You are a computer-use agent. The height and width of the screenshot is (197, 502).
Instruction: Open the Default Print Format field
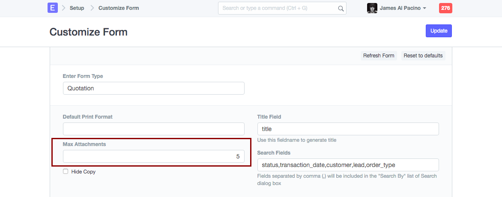coord(153,129)
